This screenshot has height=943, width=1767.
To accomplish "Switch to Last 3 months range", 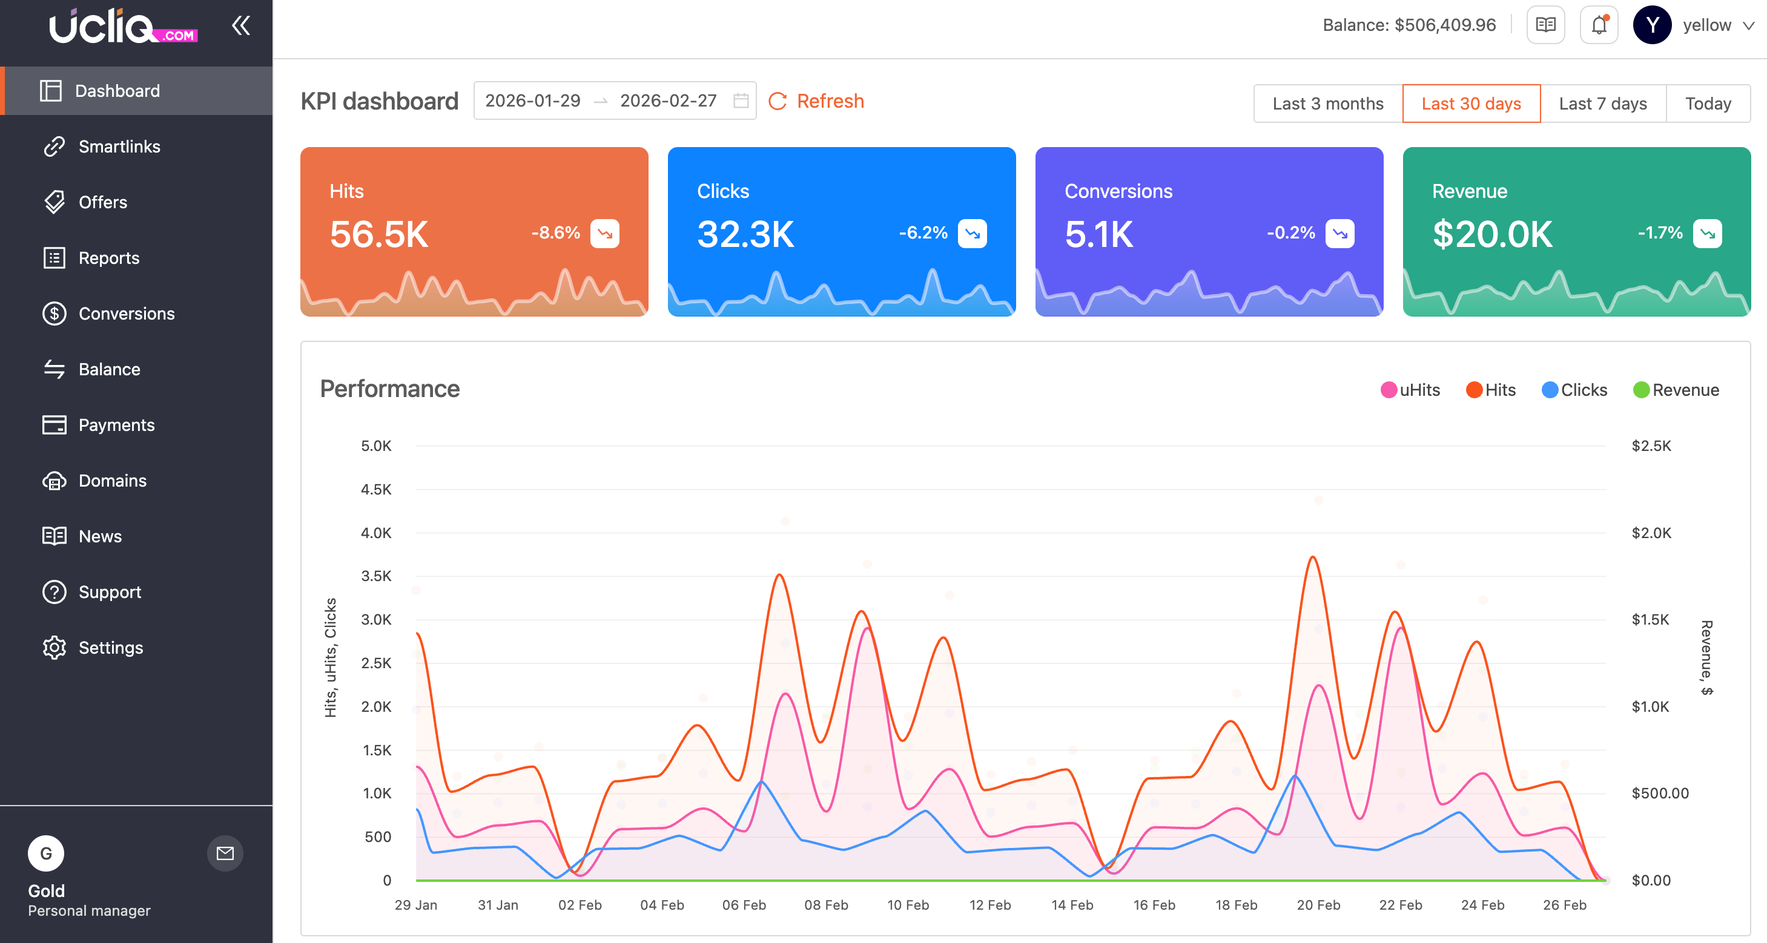I will pyautogui.click(x=1327, y=103).
